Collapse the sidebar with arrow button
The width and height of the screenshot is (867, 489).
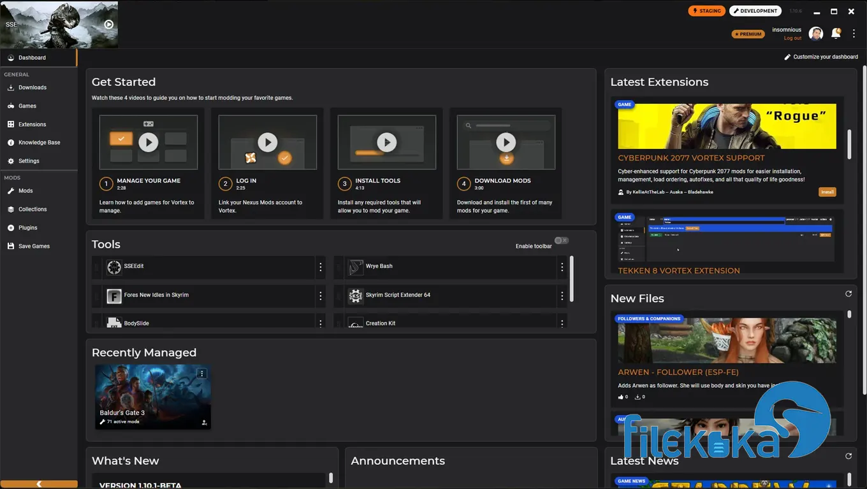39,485
